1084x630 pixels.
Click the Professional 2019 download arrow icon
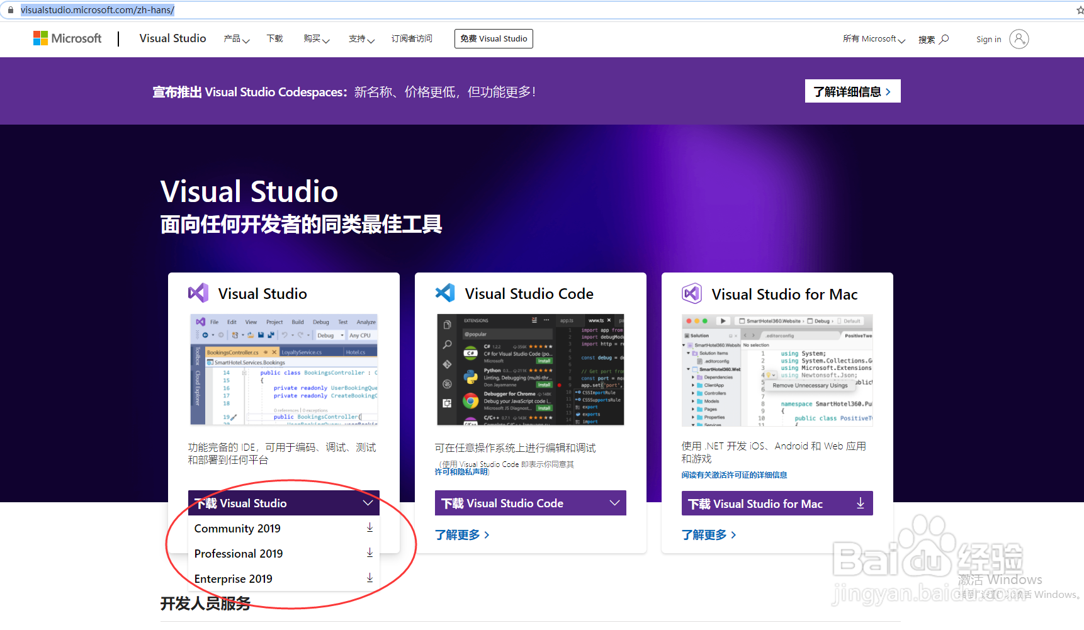point(370,553)
